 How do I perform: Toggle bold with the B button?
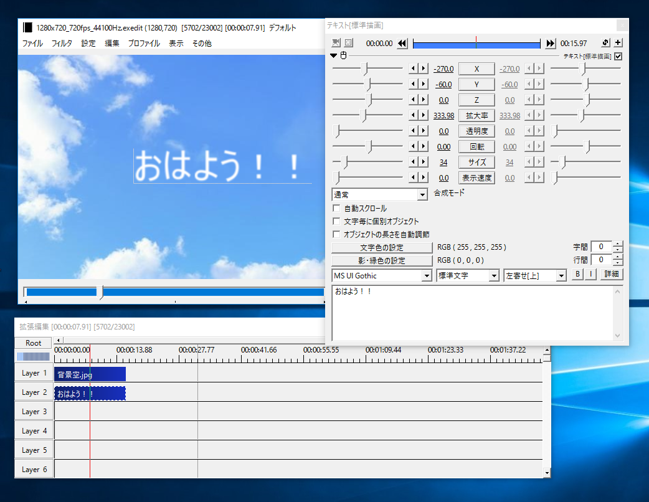(x=577, y=274)
